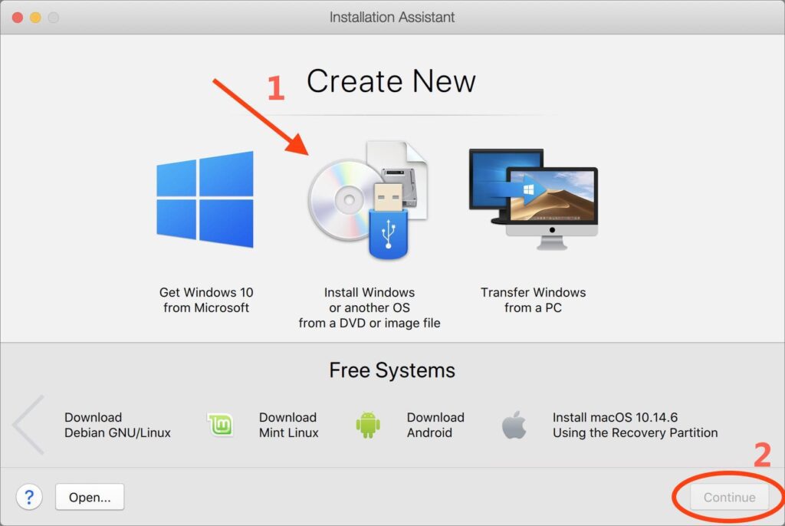The height and width of the screenshot is (526, 785).
Task: Close the Installation Assistant window
Action: pos(17,17)
